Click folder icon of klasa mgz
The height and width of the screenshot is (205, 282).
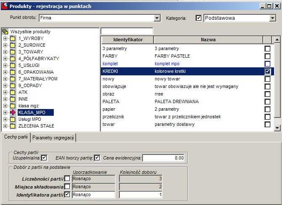click(x=13, y=106)
